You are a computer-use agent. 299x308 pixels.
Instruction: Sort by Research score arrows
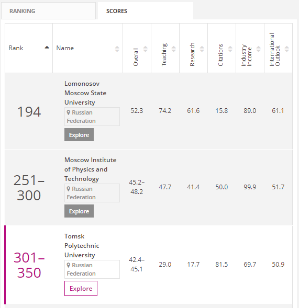pos(202,49)
